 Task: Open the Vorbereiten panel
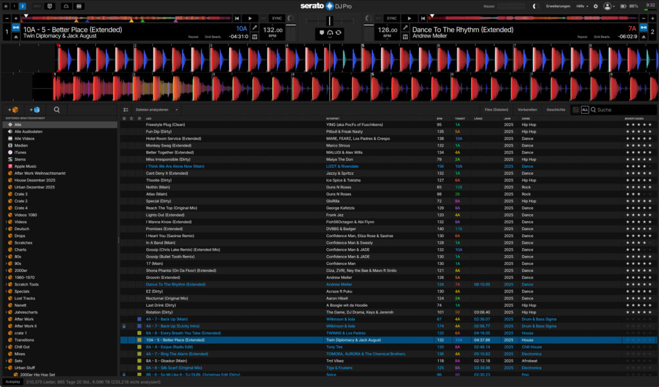(526, 109)
